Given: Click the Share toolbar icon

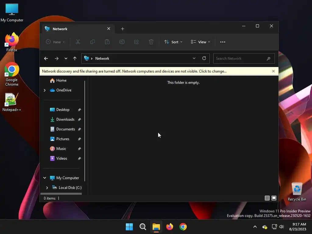Looking at the screenshot, I should [136, 42].
